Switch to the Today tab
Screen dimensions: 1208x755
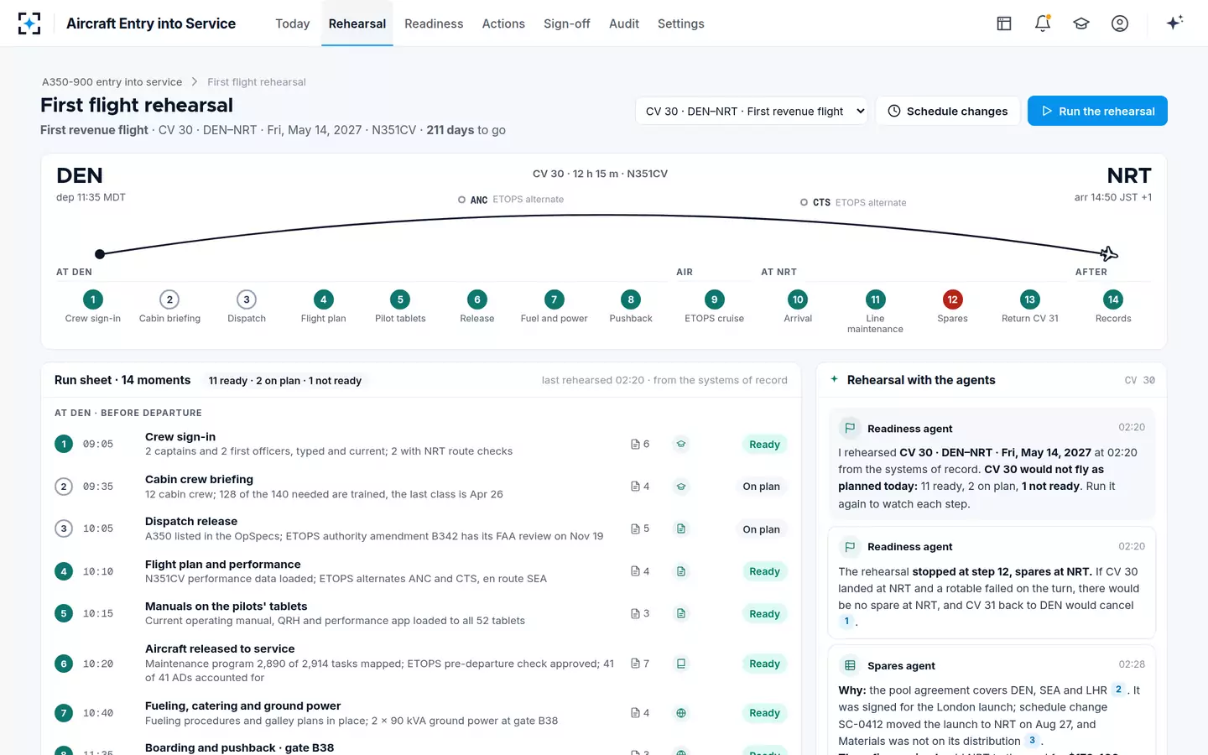coord(293,23)
